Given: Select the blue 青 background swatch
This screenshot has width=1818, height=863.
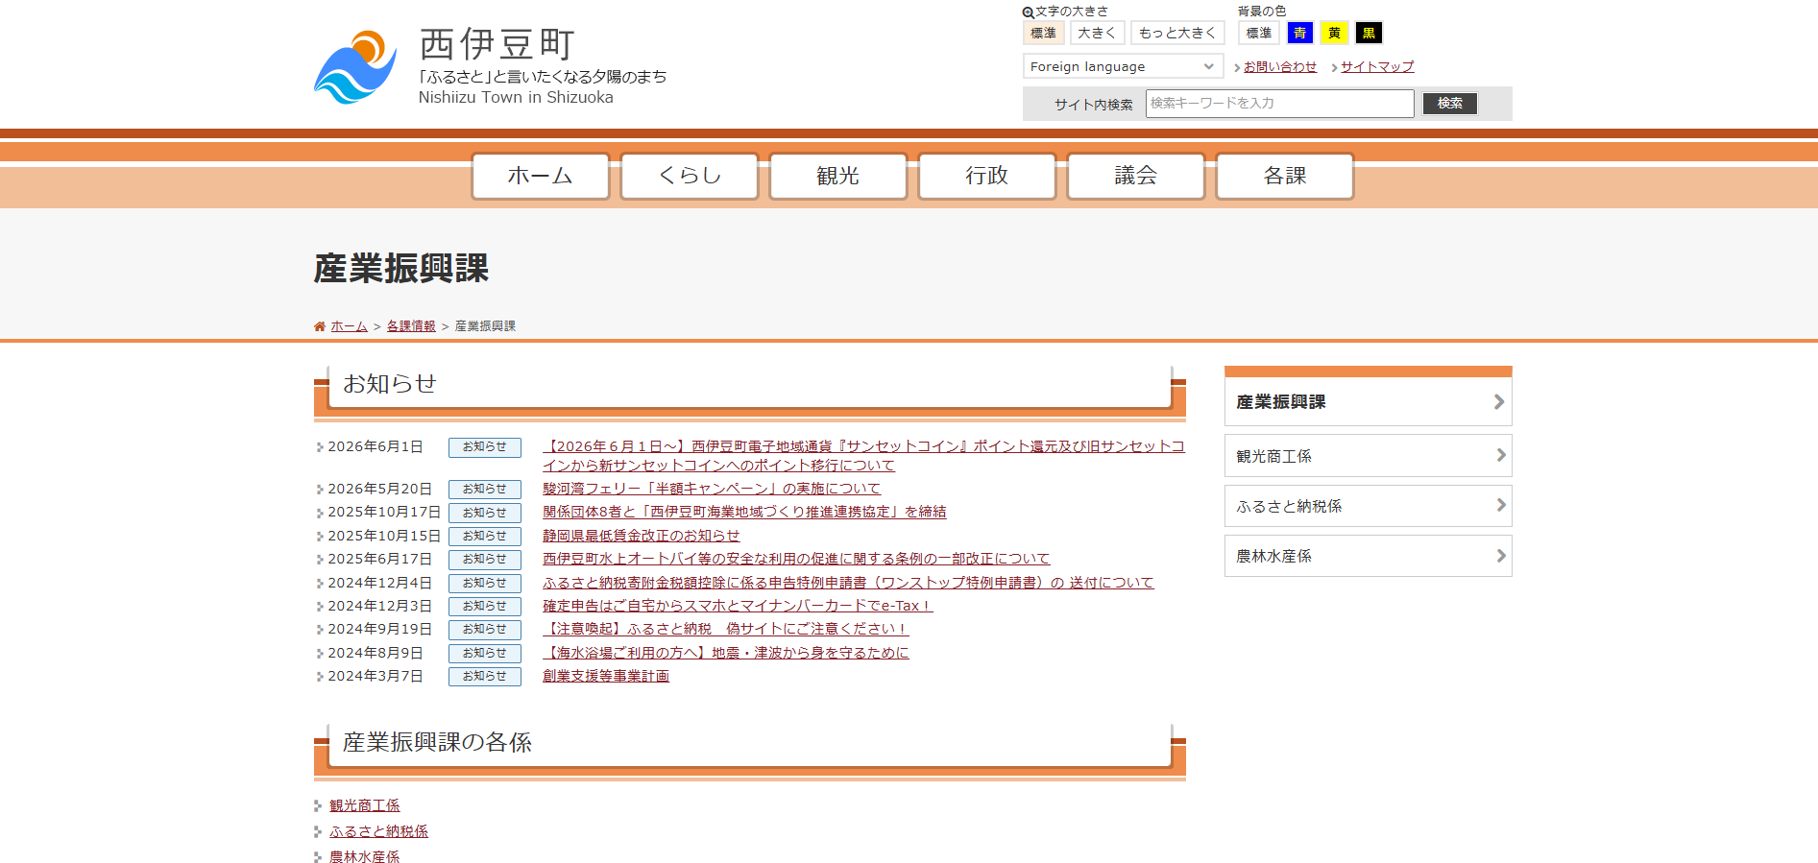Looking at the screenshot, I should click(x=1300, y=34).
